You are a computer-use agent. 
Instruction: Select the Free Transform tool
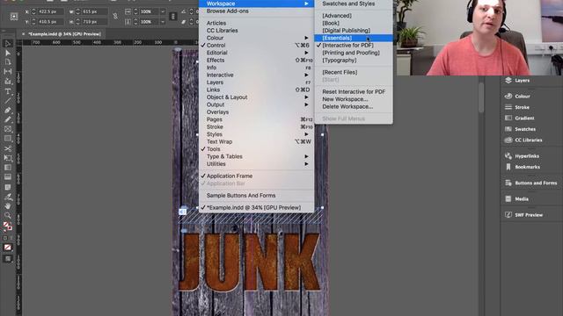[x=8, y=158]
